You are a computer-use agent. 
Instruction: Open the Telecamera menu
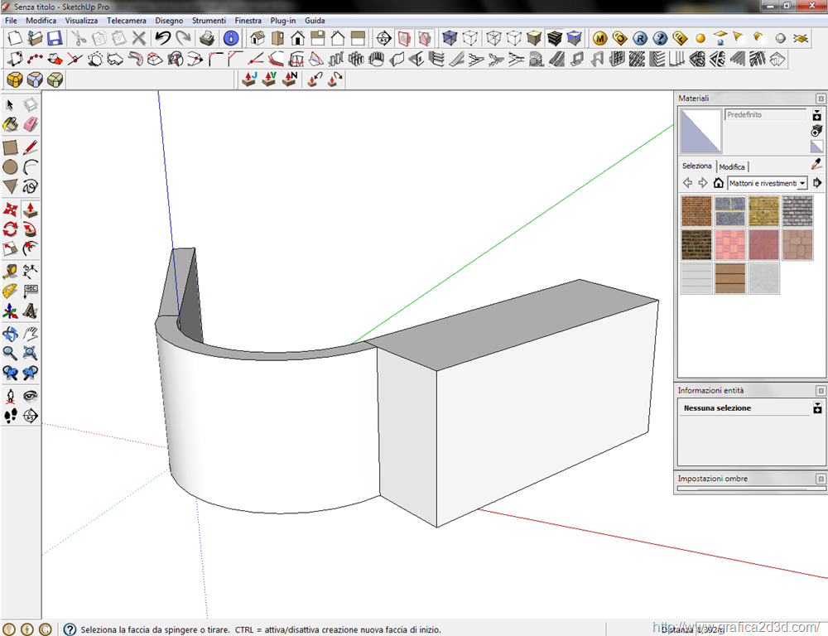pos(127,20)
